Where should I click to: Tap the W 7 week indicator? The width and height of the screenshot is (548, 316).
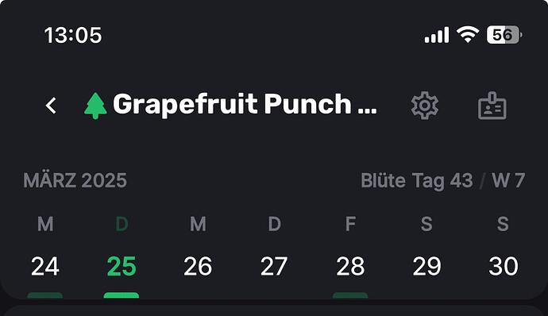[x=508, y=181]
